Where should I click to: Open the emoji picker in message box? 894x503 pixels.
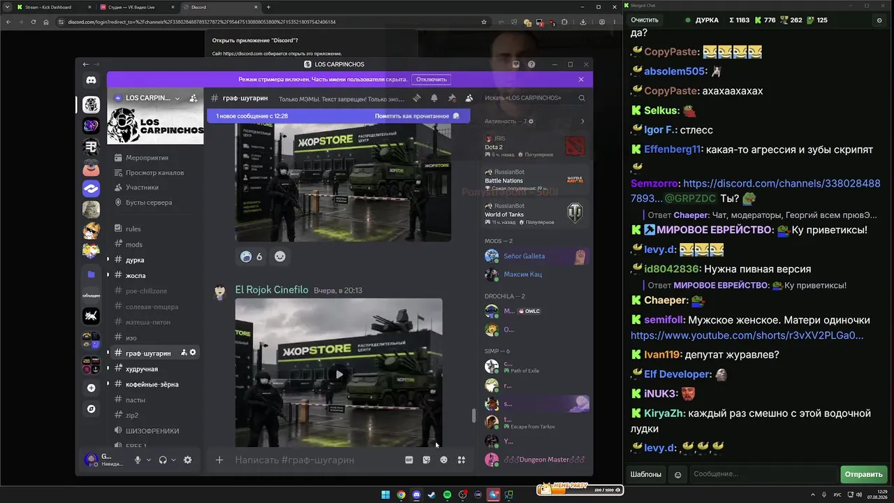[444, 460]
